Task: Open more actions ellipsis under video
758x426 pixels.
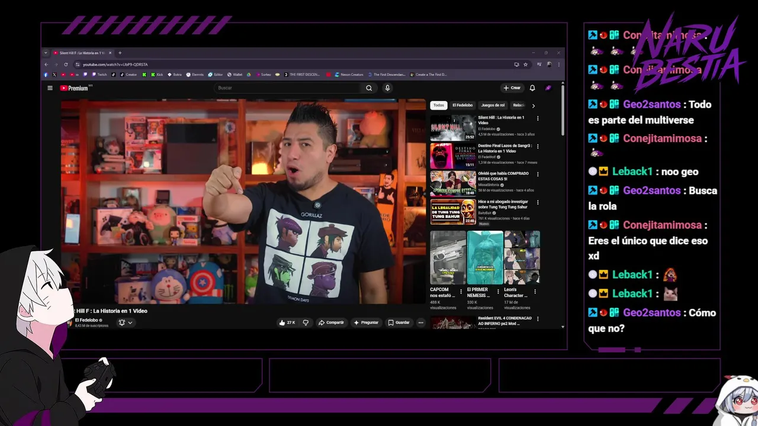Action: click(x=421, y=322)
